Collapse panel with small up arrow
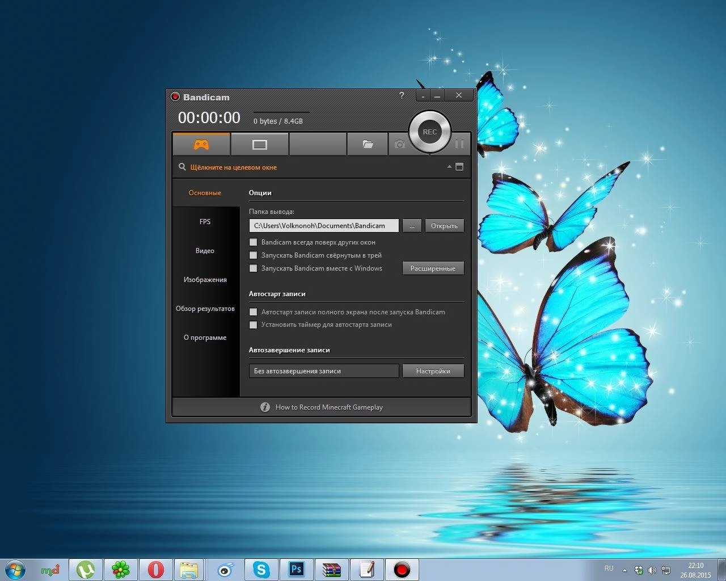The height and width of the screenshot is (581, 726). 449,167
